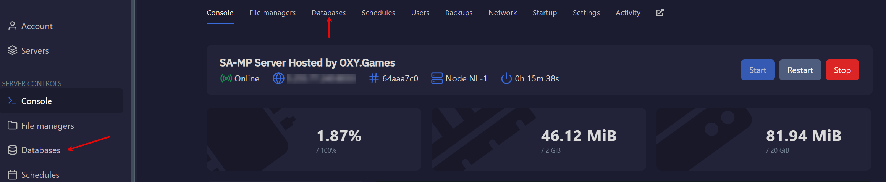The width and height of the screenshot is (886, 182).
Task: Click the Databases cylinder icon in sidebar
Action: [x=12, y=150]
